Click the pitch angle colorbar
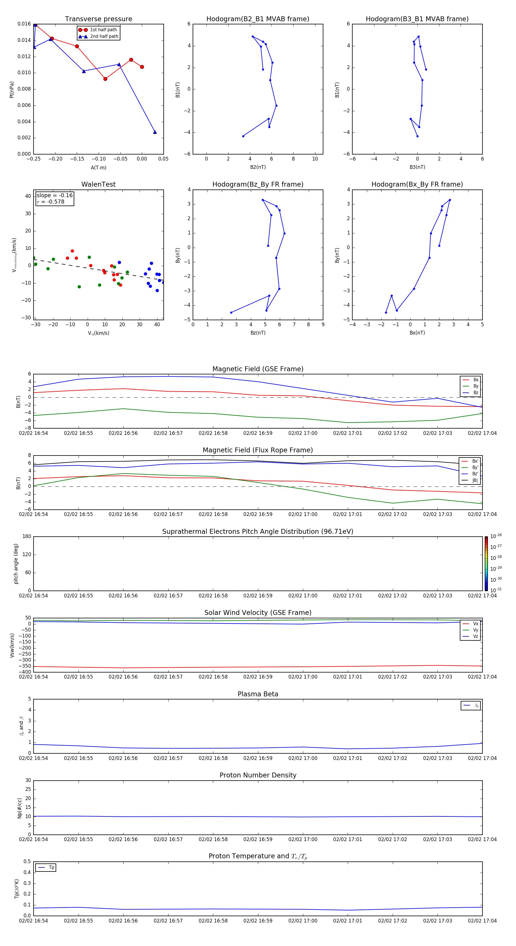Viewport: 516px width, 946px height. (486, 564)
